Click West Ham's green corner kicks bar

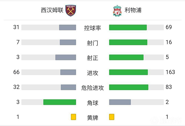60,102
